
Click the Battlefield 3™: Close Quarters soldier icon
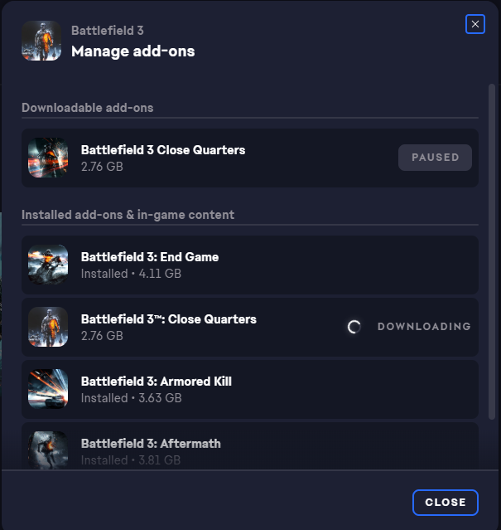pos(48,327)
